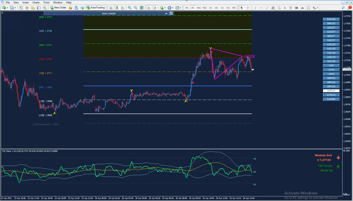Click the Profiles icon
This screenshot has width=353, height=201.
click(12, 8)
